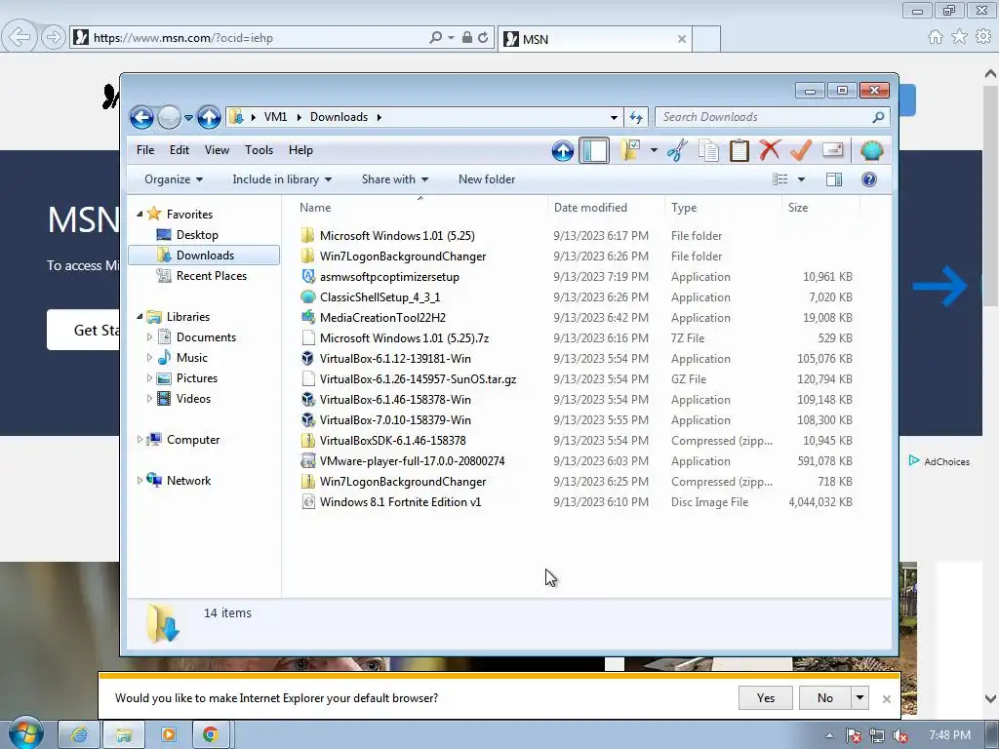Click IE Home icon in browser window
Viewport: 999px width, 749px height.
click(x=935, y=37)
